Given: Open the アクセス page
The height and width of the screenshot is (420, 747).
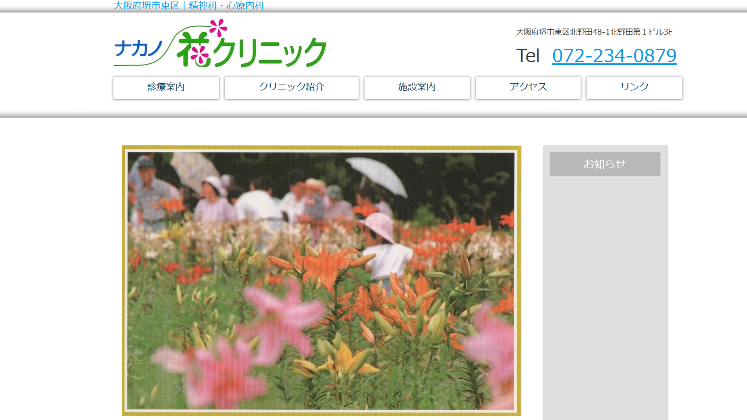Looking at the screenshot, I should [x=528, y=87].
